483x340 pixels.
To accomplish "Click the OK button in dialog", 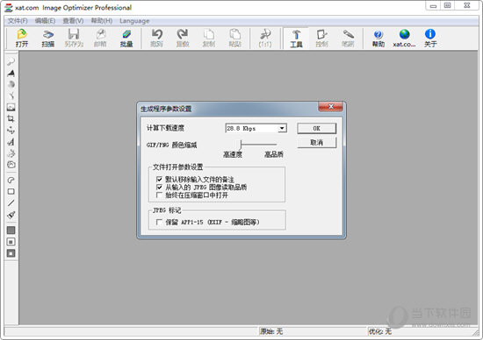I will pyautogui.click(x=317, y=128).
